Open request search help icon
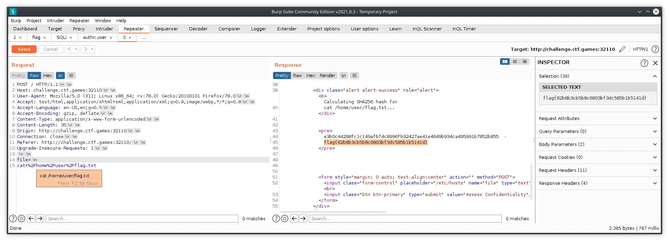Image resolution: width=669 pixels, height=241 pixels. (x=13, y=219)
